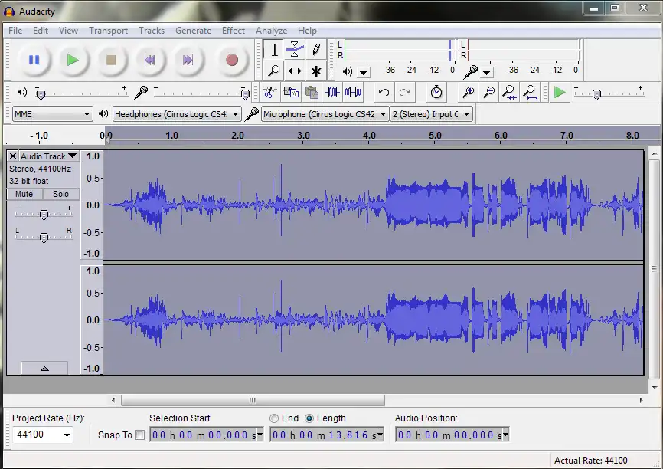Viewport: 663px width, 469px height.
Task: Click the 4.0 mark on the timeline ruler
Action: point(369,136)
